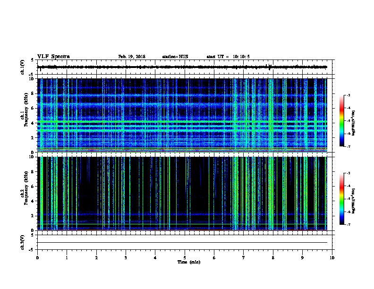Image resolution: width=374 pixels, height=289 pixels.
Task: Select the date "Feb. 19, 2018"
Action: pos(132,57)
